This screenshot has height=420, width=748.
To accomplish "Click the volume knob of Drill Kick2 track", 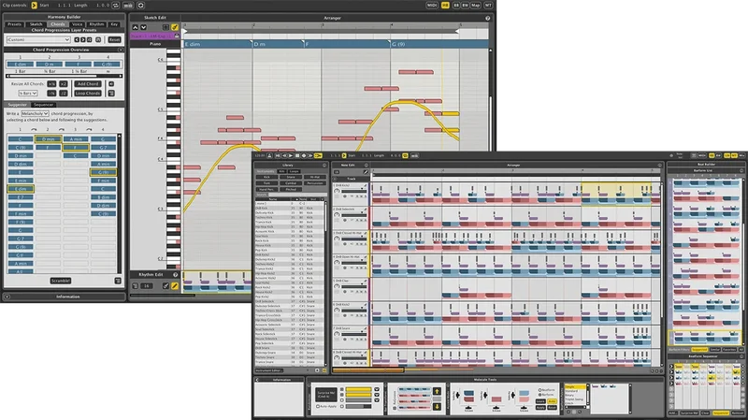I will [x=337, y=191].
